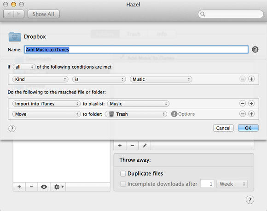Image resolution: width=267 pixels, height=211 pixels.
Task: Click the Options label for Move
Action: point(186,114)
